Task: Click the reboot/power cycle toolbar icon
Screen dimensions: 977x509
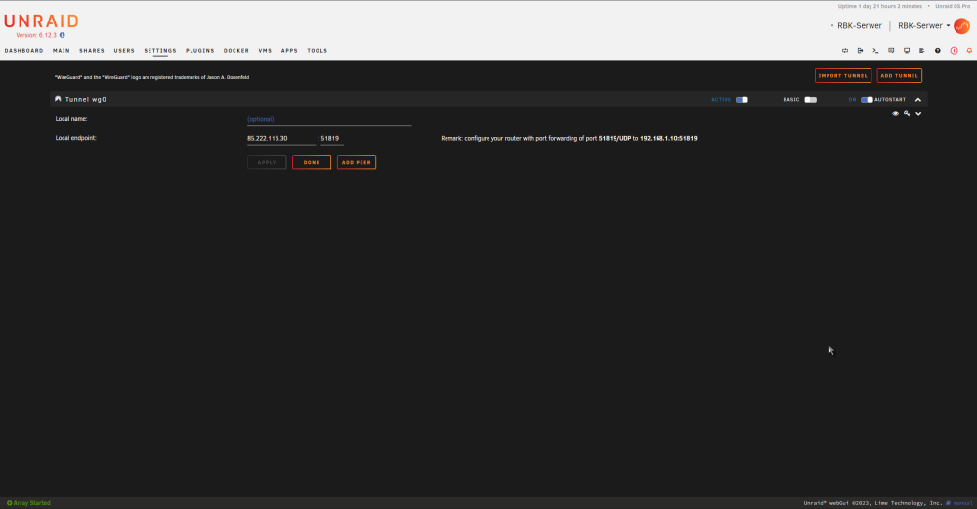Action: pos(845,51)
